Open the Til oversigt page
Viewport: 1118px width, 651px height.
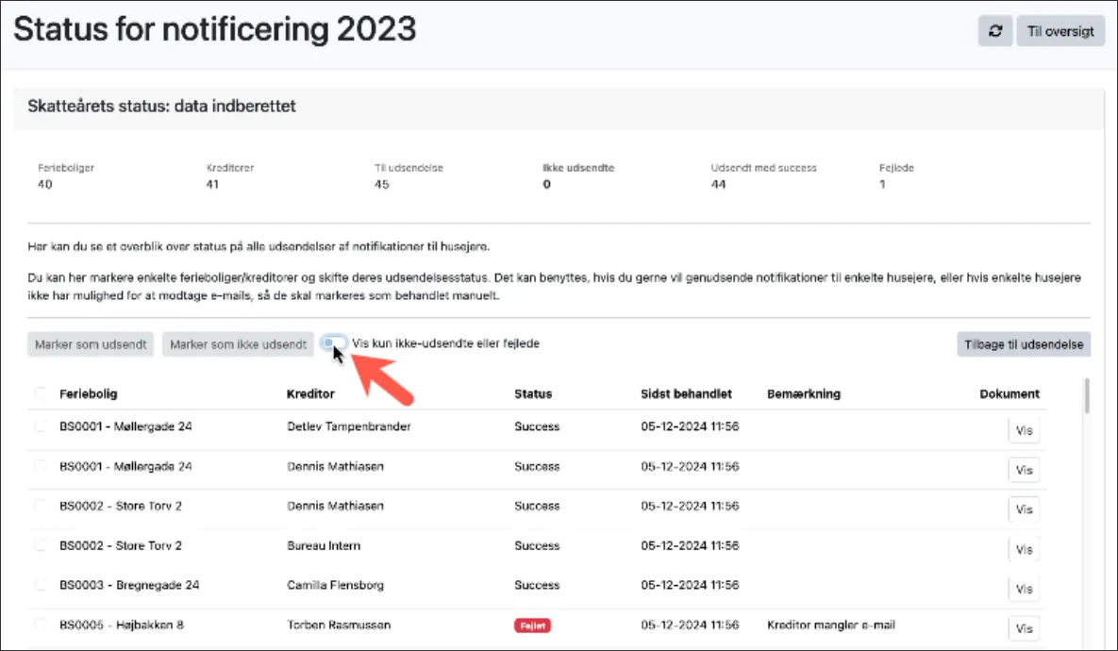point(1060,31)
